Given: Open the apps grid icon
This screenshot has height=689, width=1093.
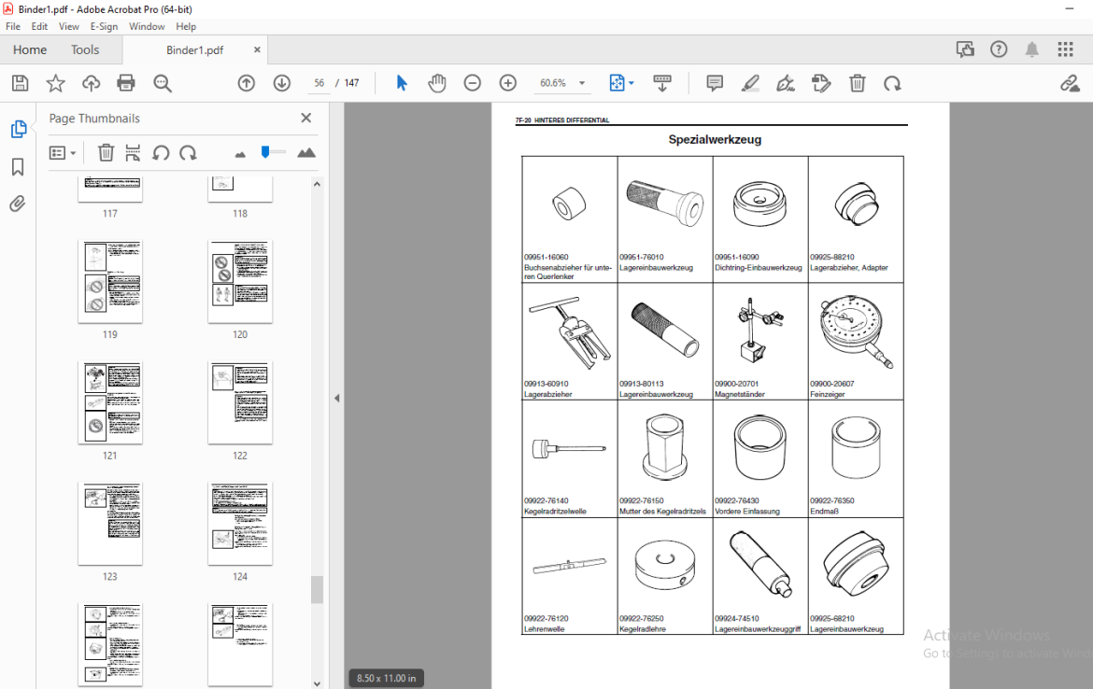Looking at the screenshot, I should pyautogui.click(x=1065, y=49).
